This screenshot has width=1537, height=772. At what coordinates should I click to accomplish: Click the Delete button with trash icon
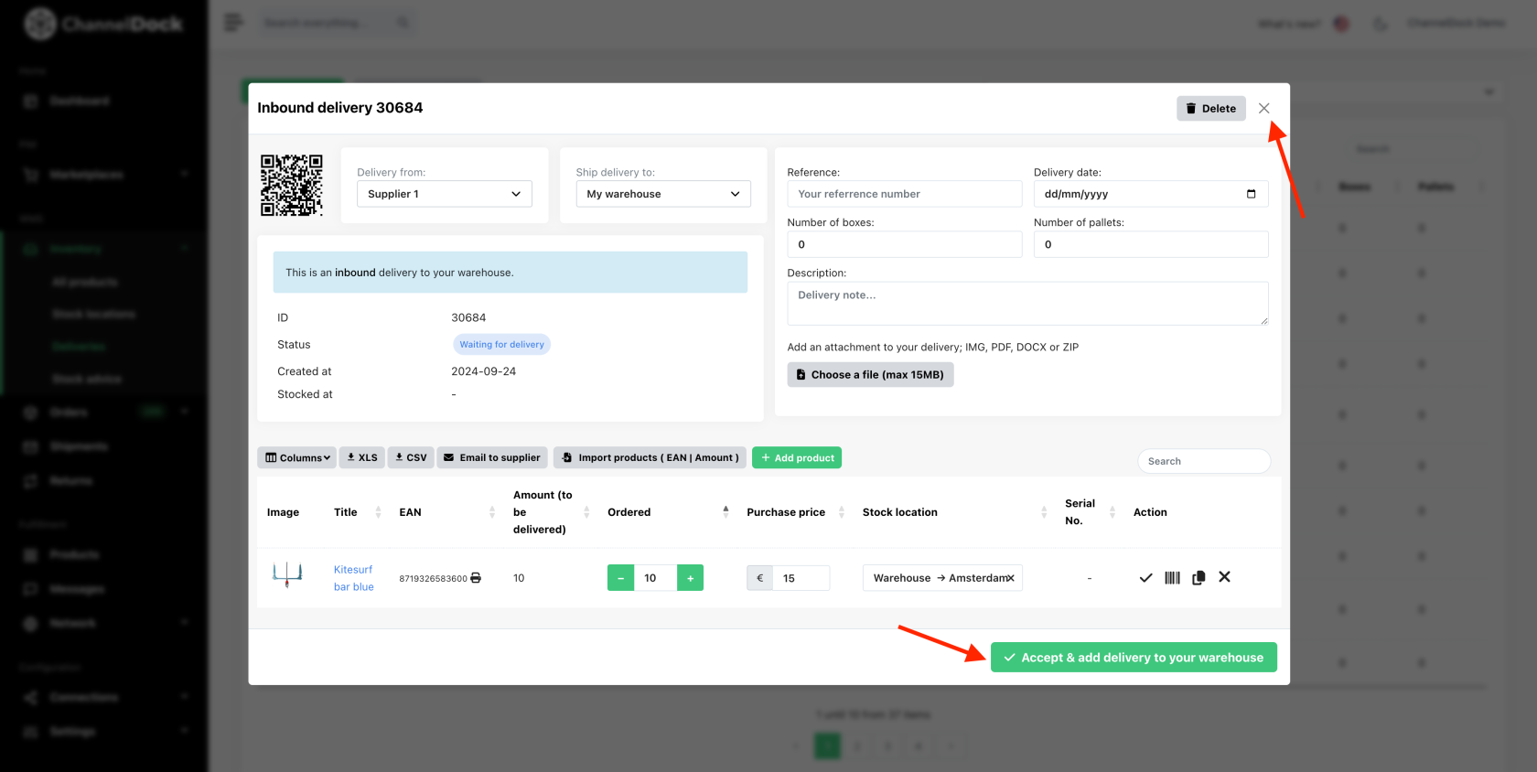click(x=1210, y=108)
